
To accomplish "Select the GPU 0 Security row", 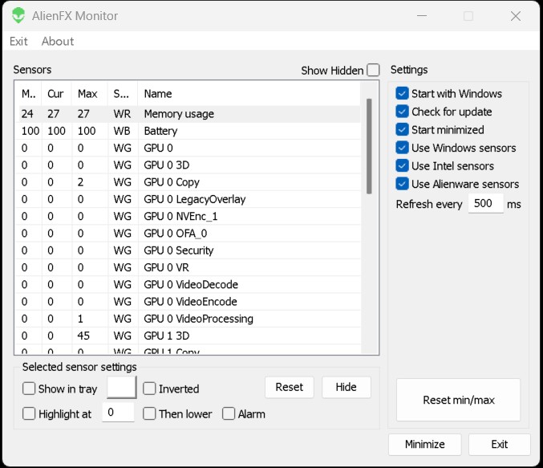I will pos(188,250).
